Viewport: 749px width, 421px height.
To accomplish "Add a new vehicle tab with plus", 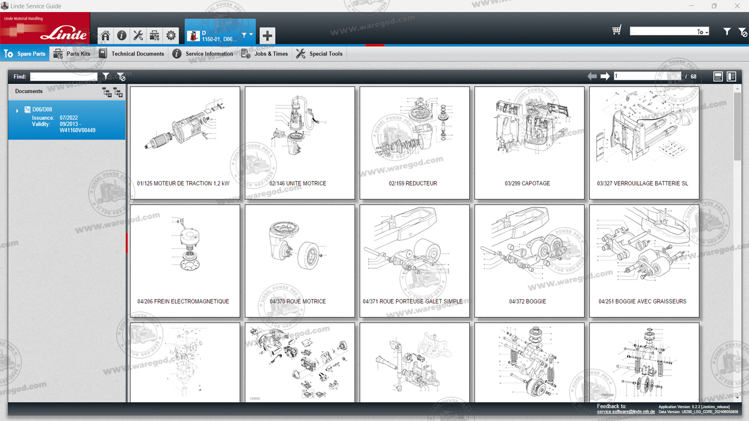I will point(267,36).
